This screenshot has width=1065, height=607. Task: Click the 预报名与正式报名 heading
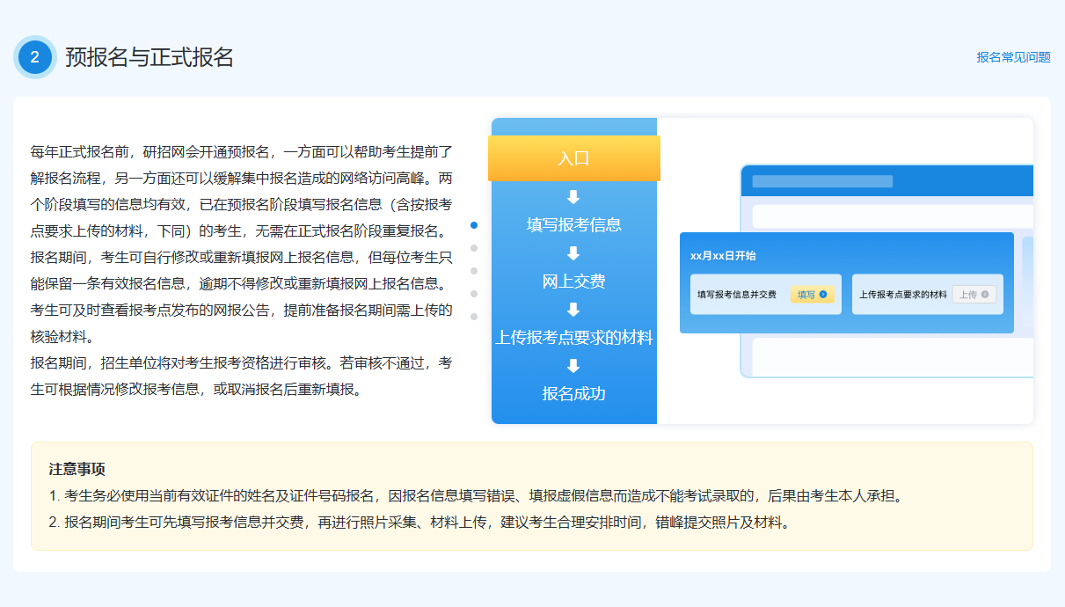150,57
